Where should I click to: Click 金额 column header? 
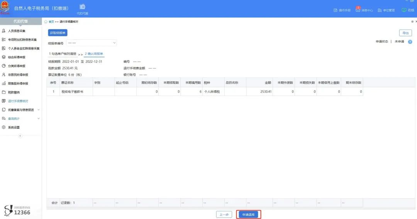click(259, 83)
